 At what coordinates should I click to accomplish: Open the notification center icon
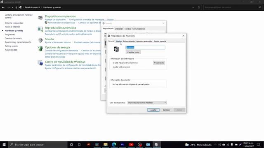click(259, 144)
